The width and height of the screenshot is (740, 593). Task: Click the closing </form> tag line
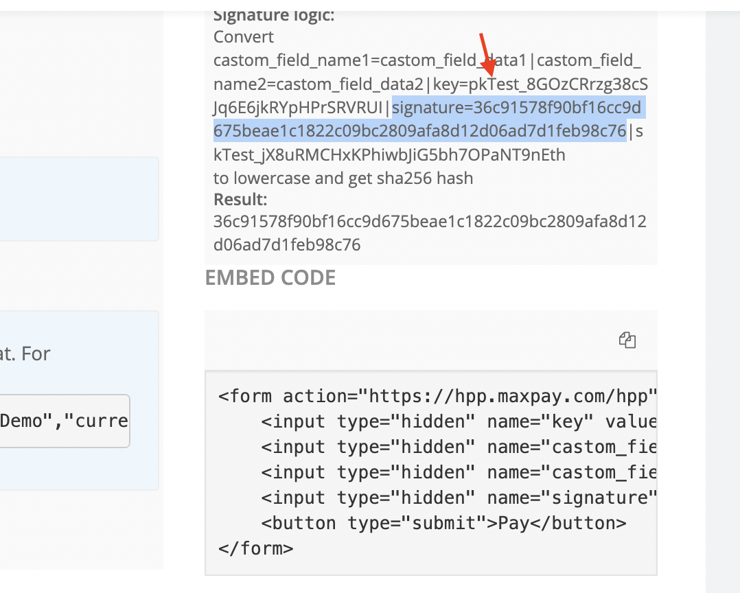click(x=256, y=548)
